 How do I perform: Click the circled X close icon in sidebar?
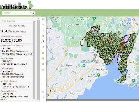43,19
